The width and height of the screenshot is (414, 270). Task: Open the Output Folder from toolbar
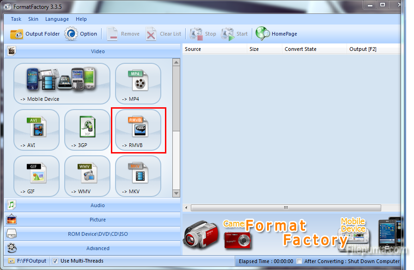[x=35, y=34]
